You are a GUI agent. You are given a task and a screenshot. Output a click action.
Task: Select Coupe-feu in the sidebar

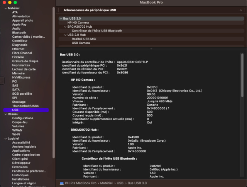click(20, 122)
